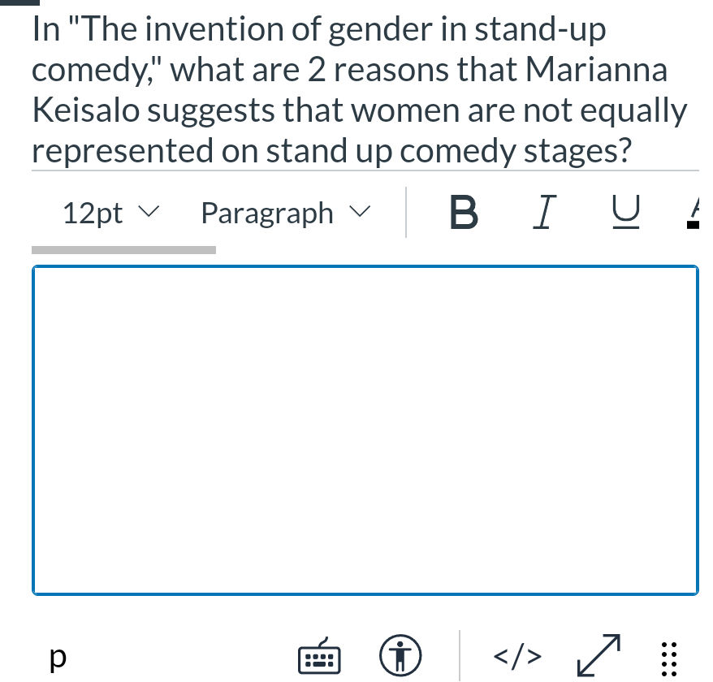The height and width of the screenshot is (682, 713).
Task: Open the raw HTML view with </>
Action: (516, 656)
